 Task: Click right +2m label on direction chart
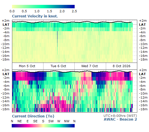point(143,70)
